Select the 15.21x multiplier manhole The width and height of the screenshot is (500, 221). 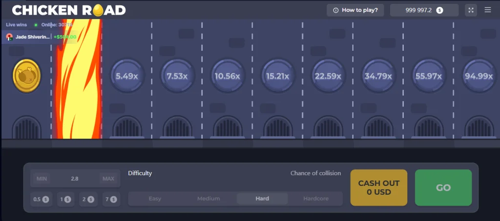coord(278,76)
